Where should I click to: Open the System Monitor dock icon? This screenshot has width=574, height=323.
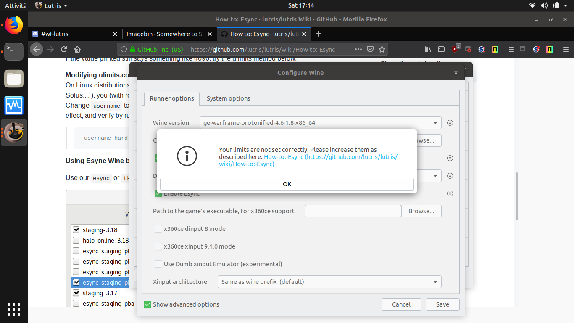pos(14,106)
